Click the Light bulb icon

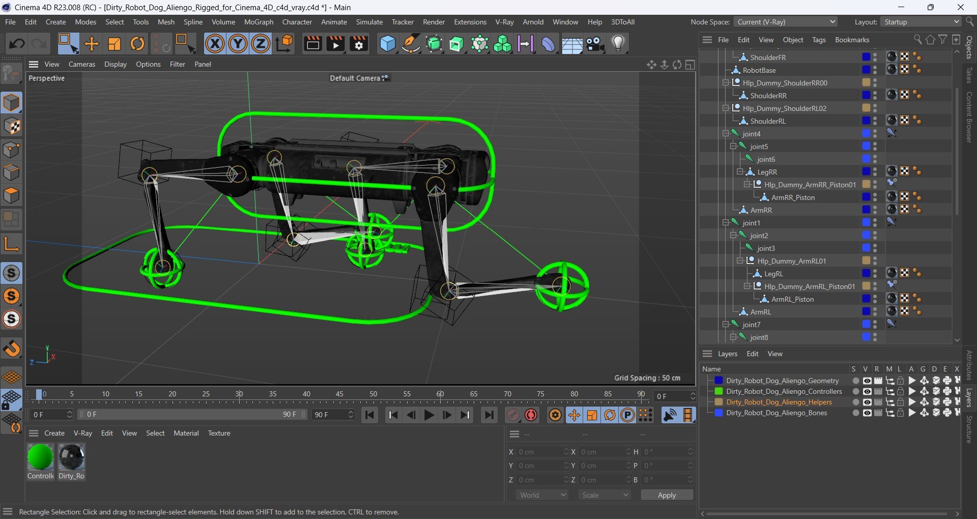tap(618, 44)
